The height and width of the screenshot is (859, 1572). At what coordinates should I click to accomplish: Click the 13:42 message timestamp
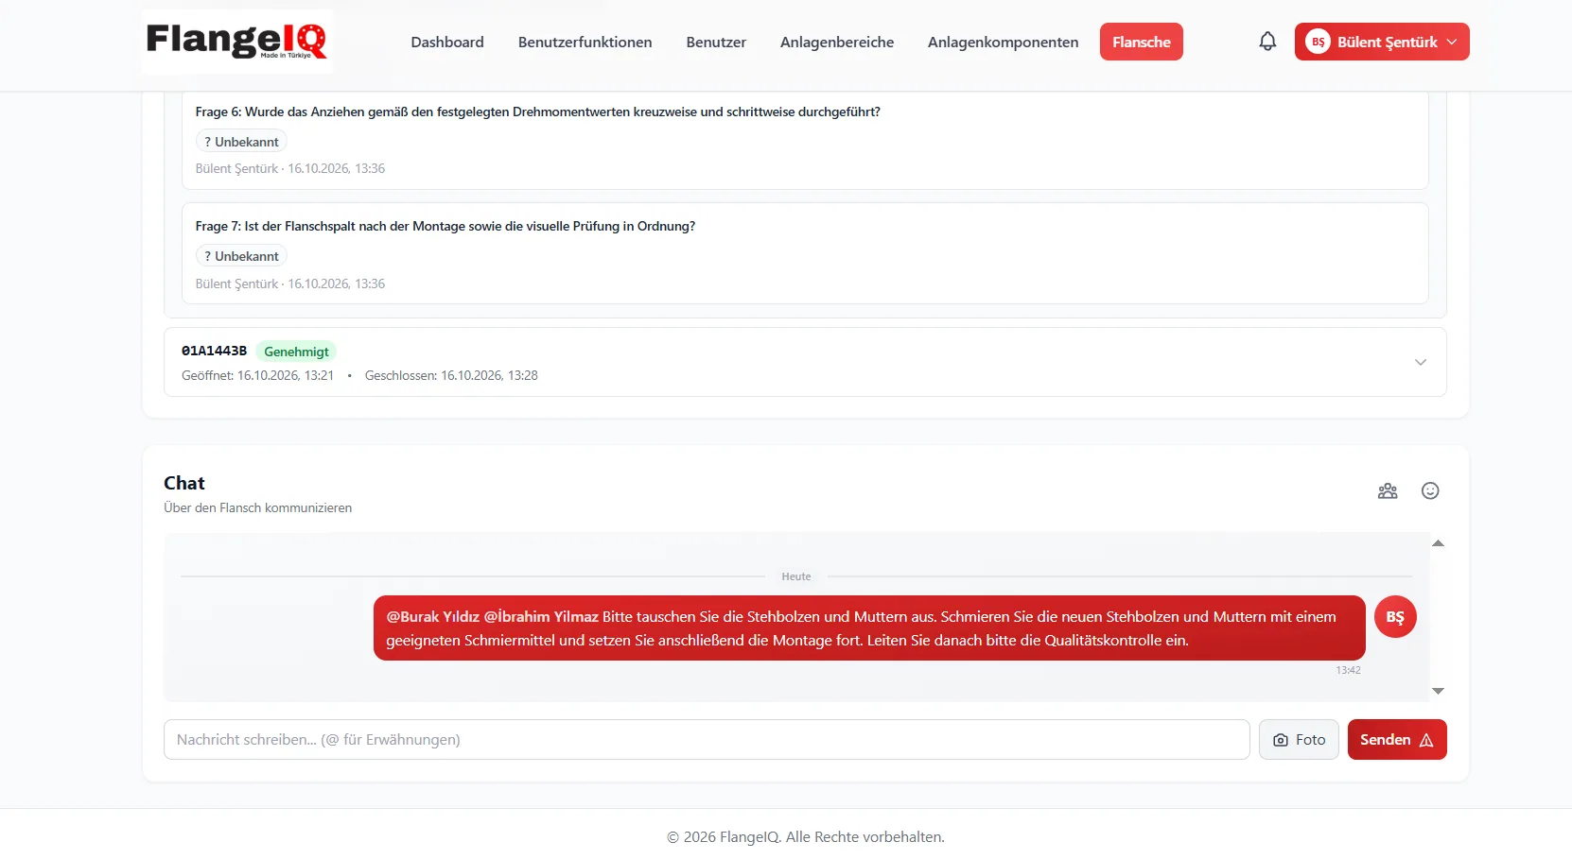1348,670
